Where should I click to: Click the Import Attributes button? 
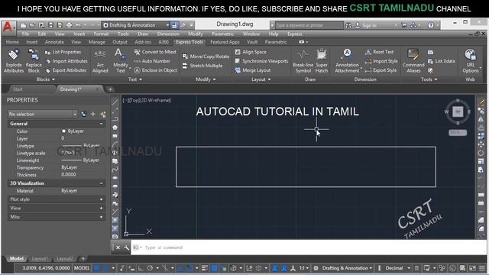[66, 61]
